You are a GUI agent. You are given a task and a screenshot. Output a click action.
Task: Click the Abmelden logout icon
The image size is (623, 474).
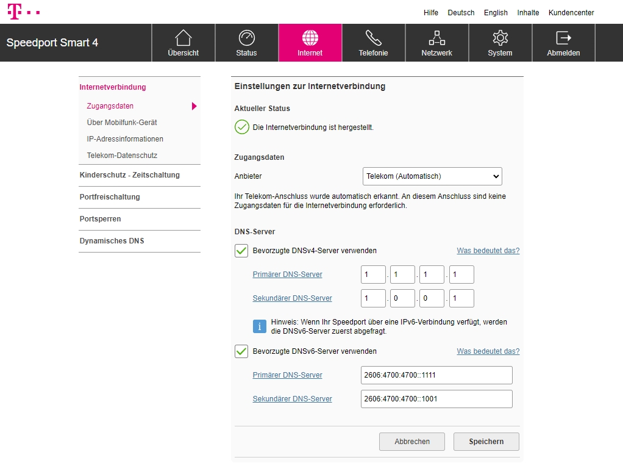point(563,38)
